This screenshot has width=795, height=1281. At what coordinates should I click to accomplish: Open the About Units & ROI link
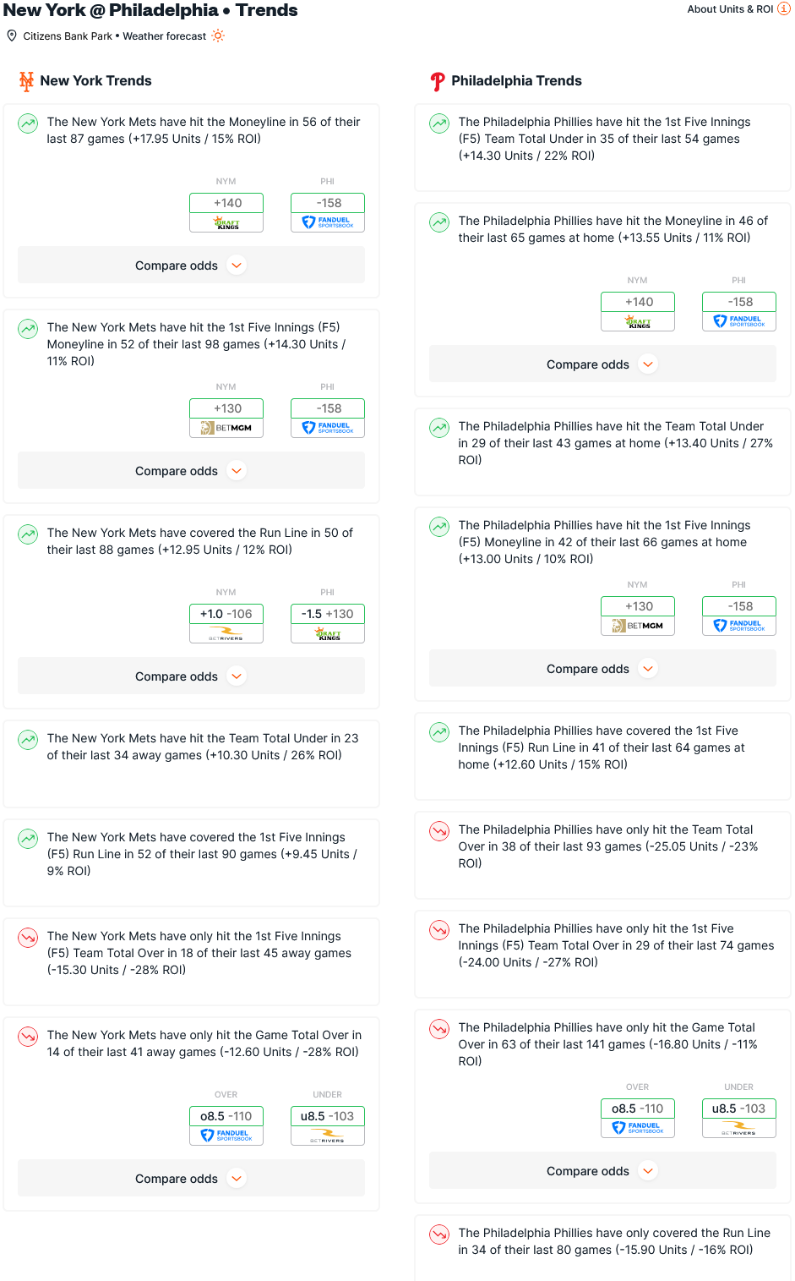click(x=730, y=9)
